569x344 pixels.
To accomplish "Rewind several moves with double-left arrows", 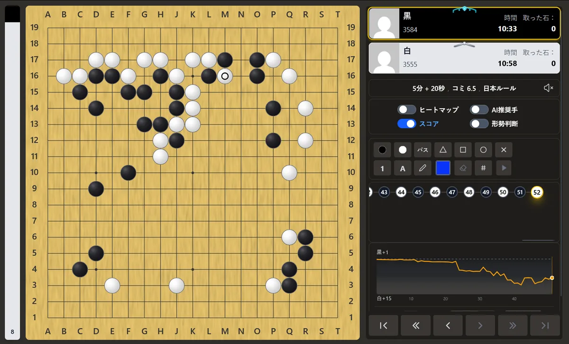I will 416,325.
